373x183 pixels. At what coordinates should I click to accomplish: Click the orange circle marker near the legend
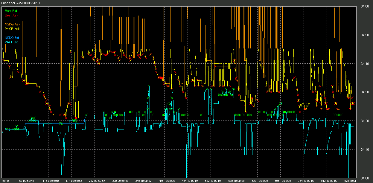5,52
